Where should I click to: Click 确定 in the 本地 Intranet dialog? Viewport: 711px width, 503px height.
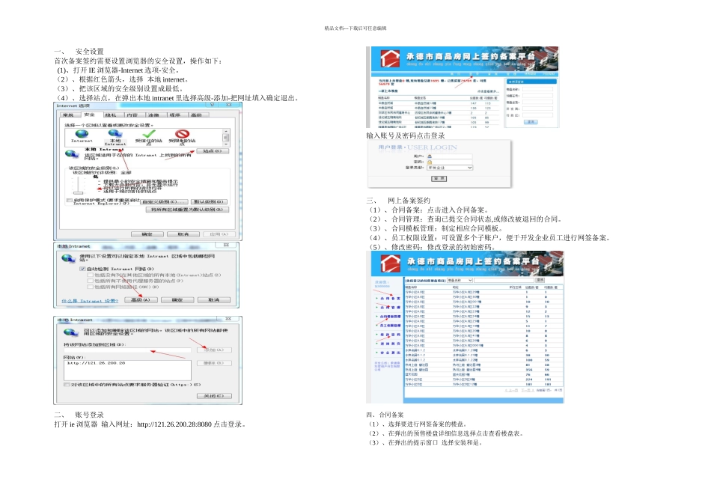(x=177, y=300)
